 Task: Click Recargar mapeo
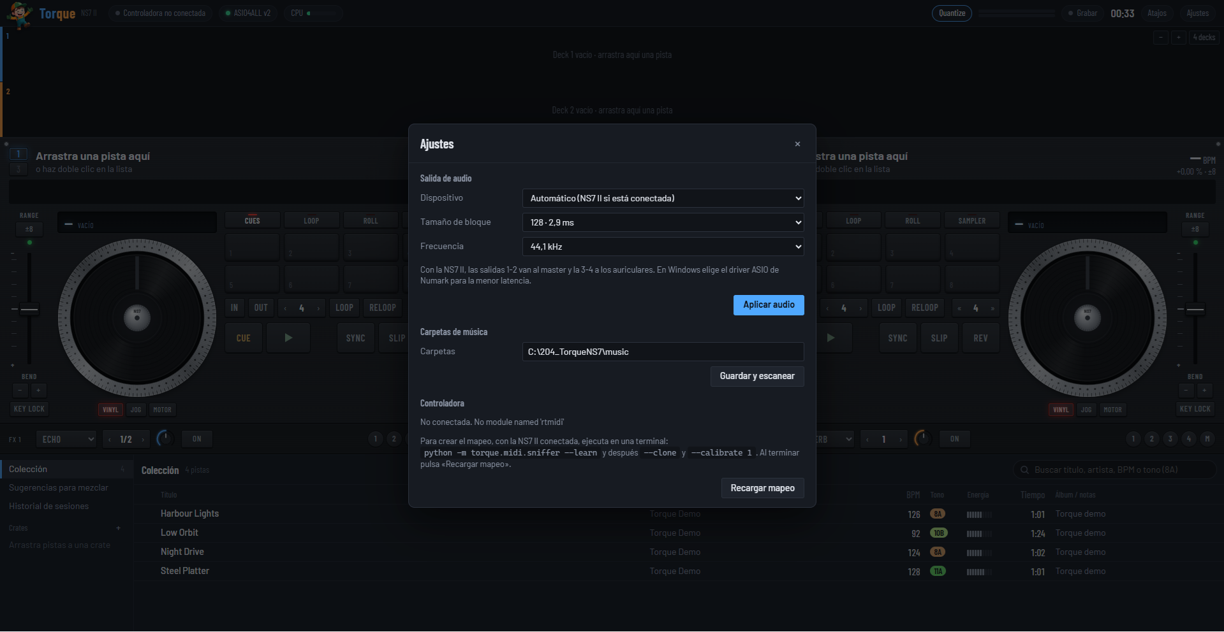762,488
